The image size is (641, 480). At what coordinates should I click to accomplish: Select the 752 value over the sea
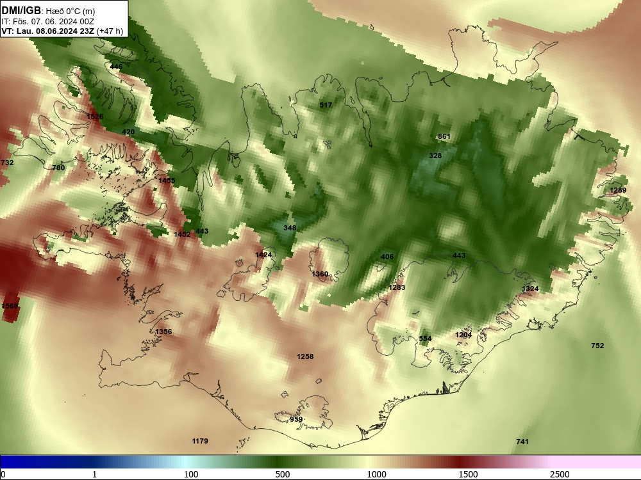(x=597, y=346)
